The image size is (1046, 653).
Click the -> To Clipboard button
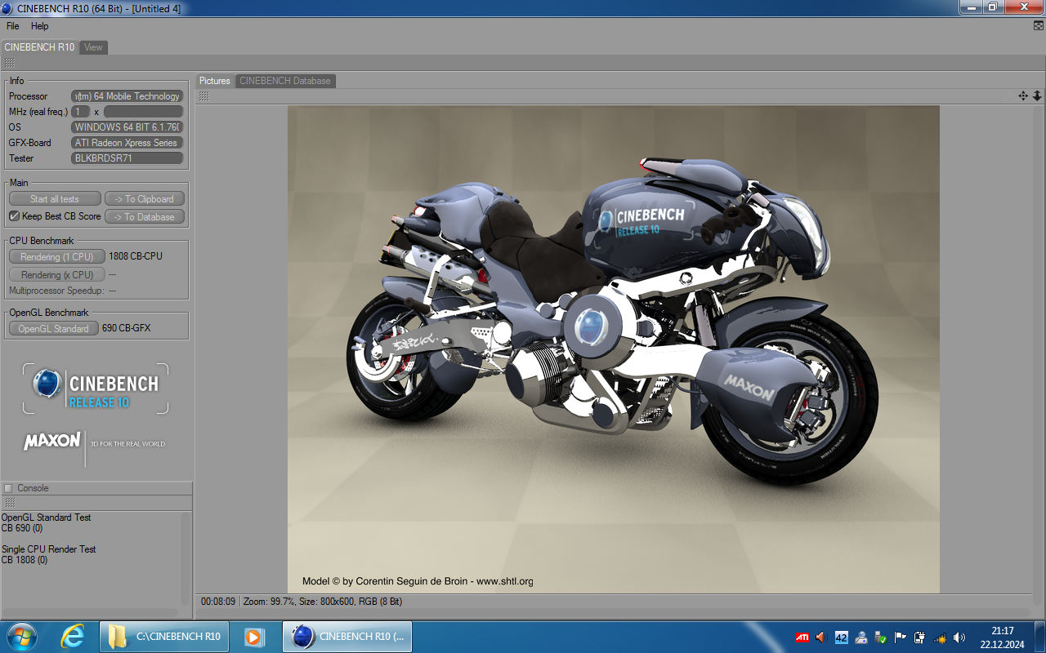click(x=144, y=199)
